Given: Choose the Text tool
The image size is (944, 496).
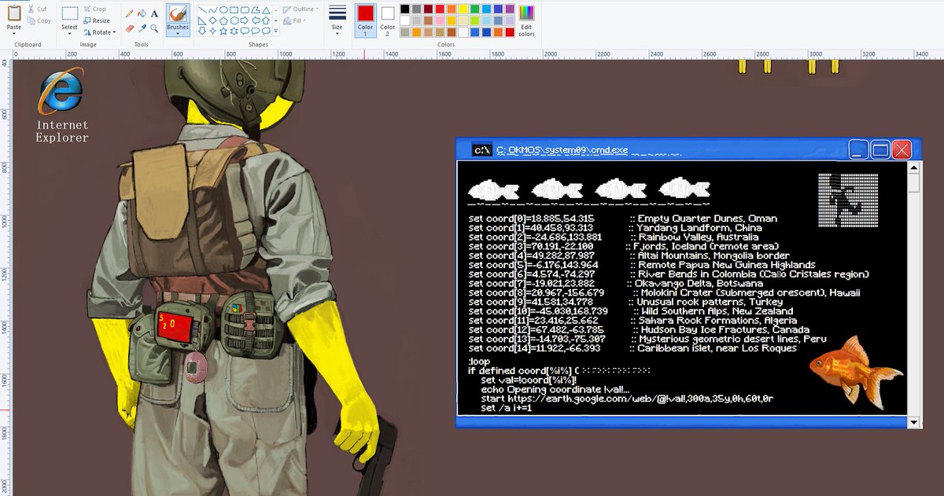Looking at the screenshot, I should [155, 14].
